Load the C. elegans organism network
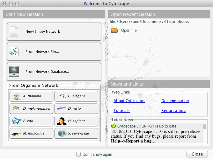Image resolution: width=213 pixels, height=159 pixels. click(76, 96)
